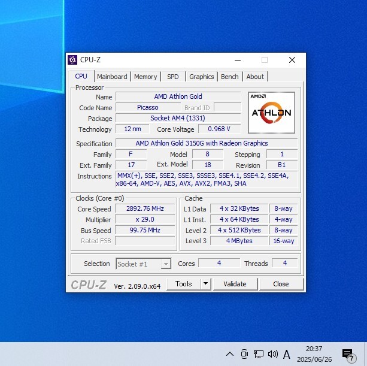Click the Cores value field
The width and height of the screenshot is (367, 366).
tap(219, 263)
